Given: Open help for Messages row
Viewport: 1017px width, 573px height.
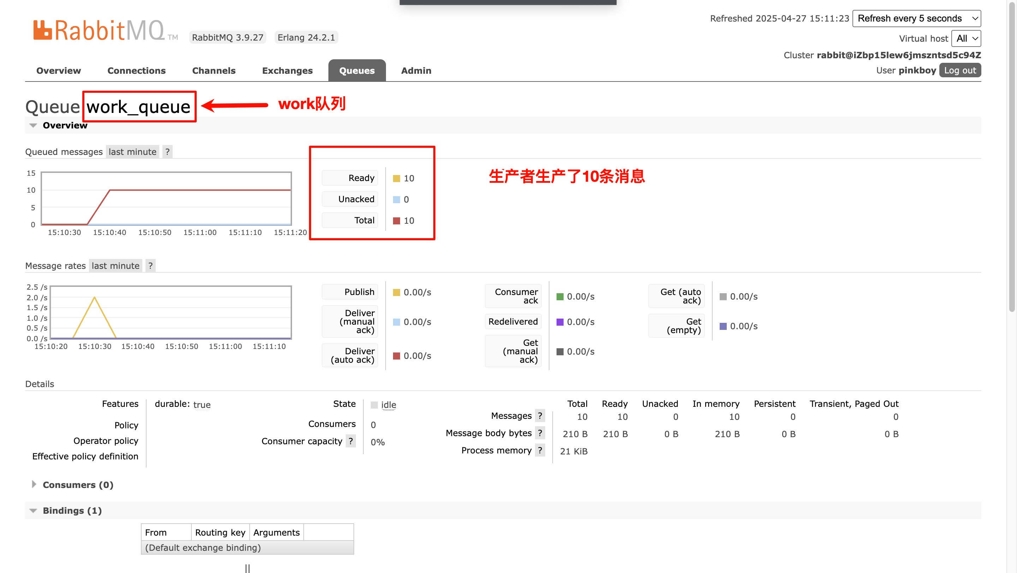Looking at the screenshot, I should (540, 416).
